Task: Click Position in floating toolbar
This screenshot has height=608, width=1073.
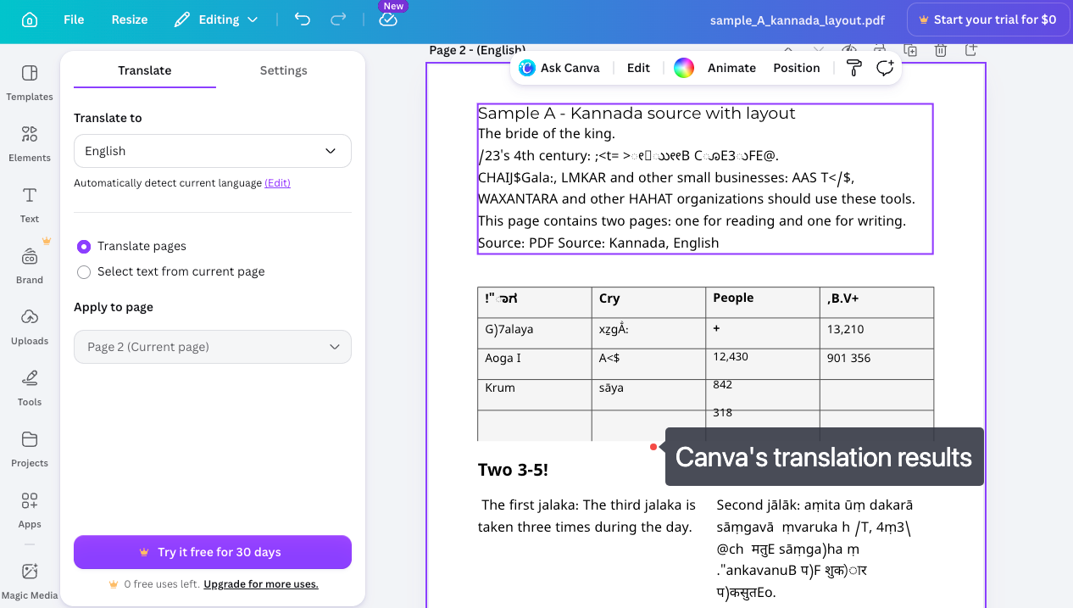Action: point(797,68)
